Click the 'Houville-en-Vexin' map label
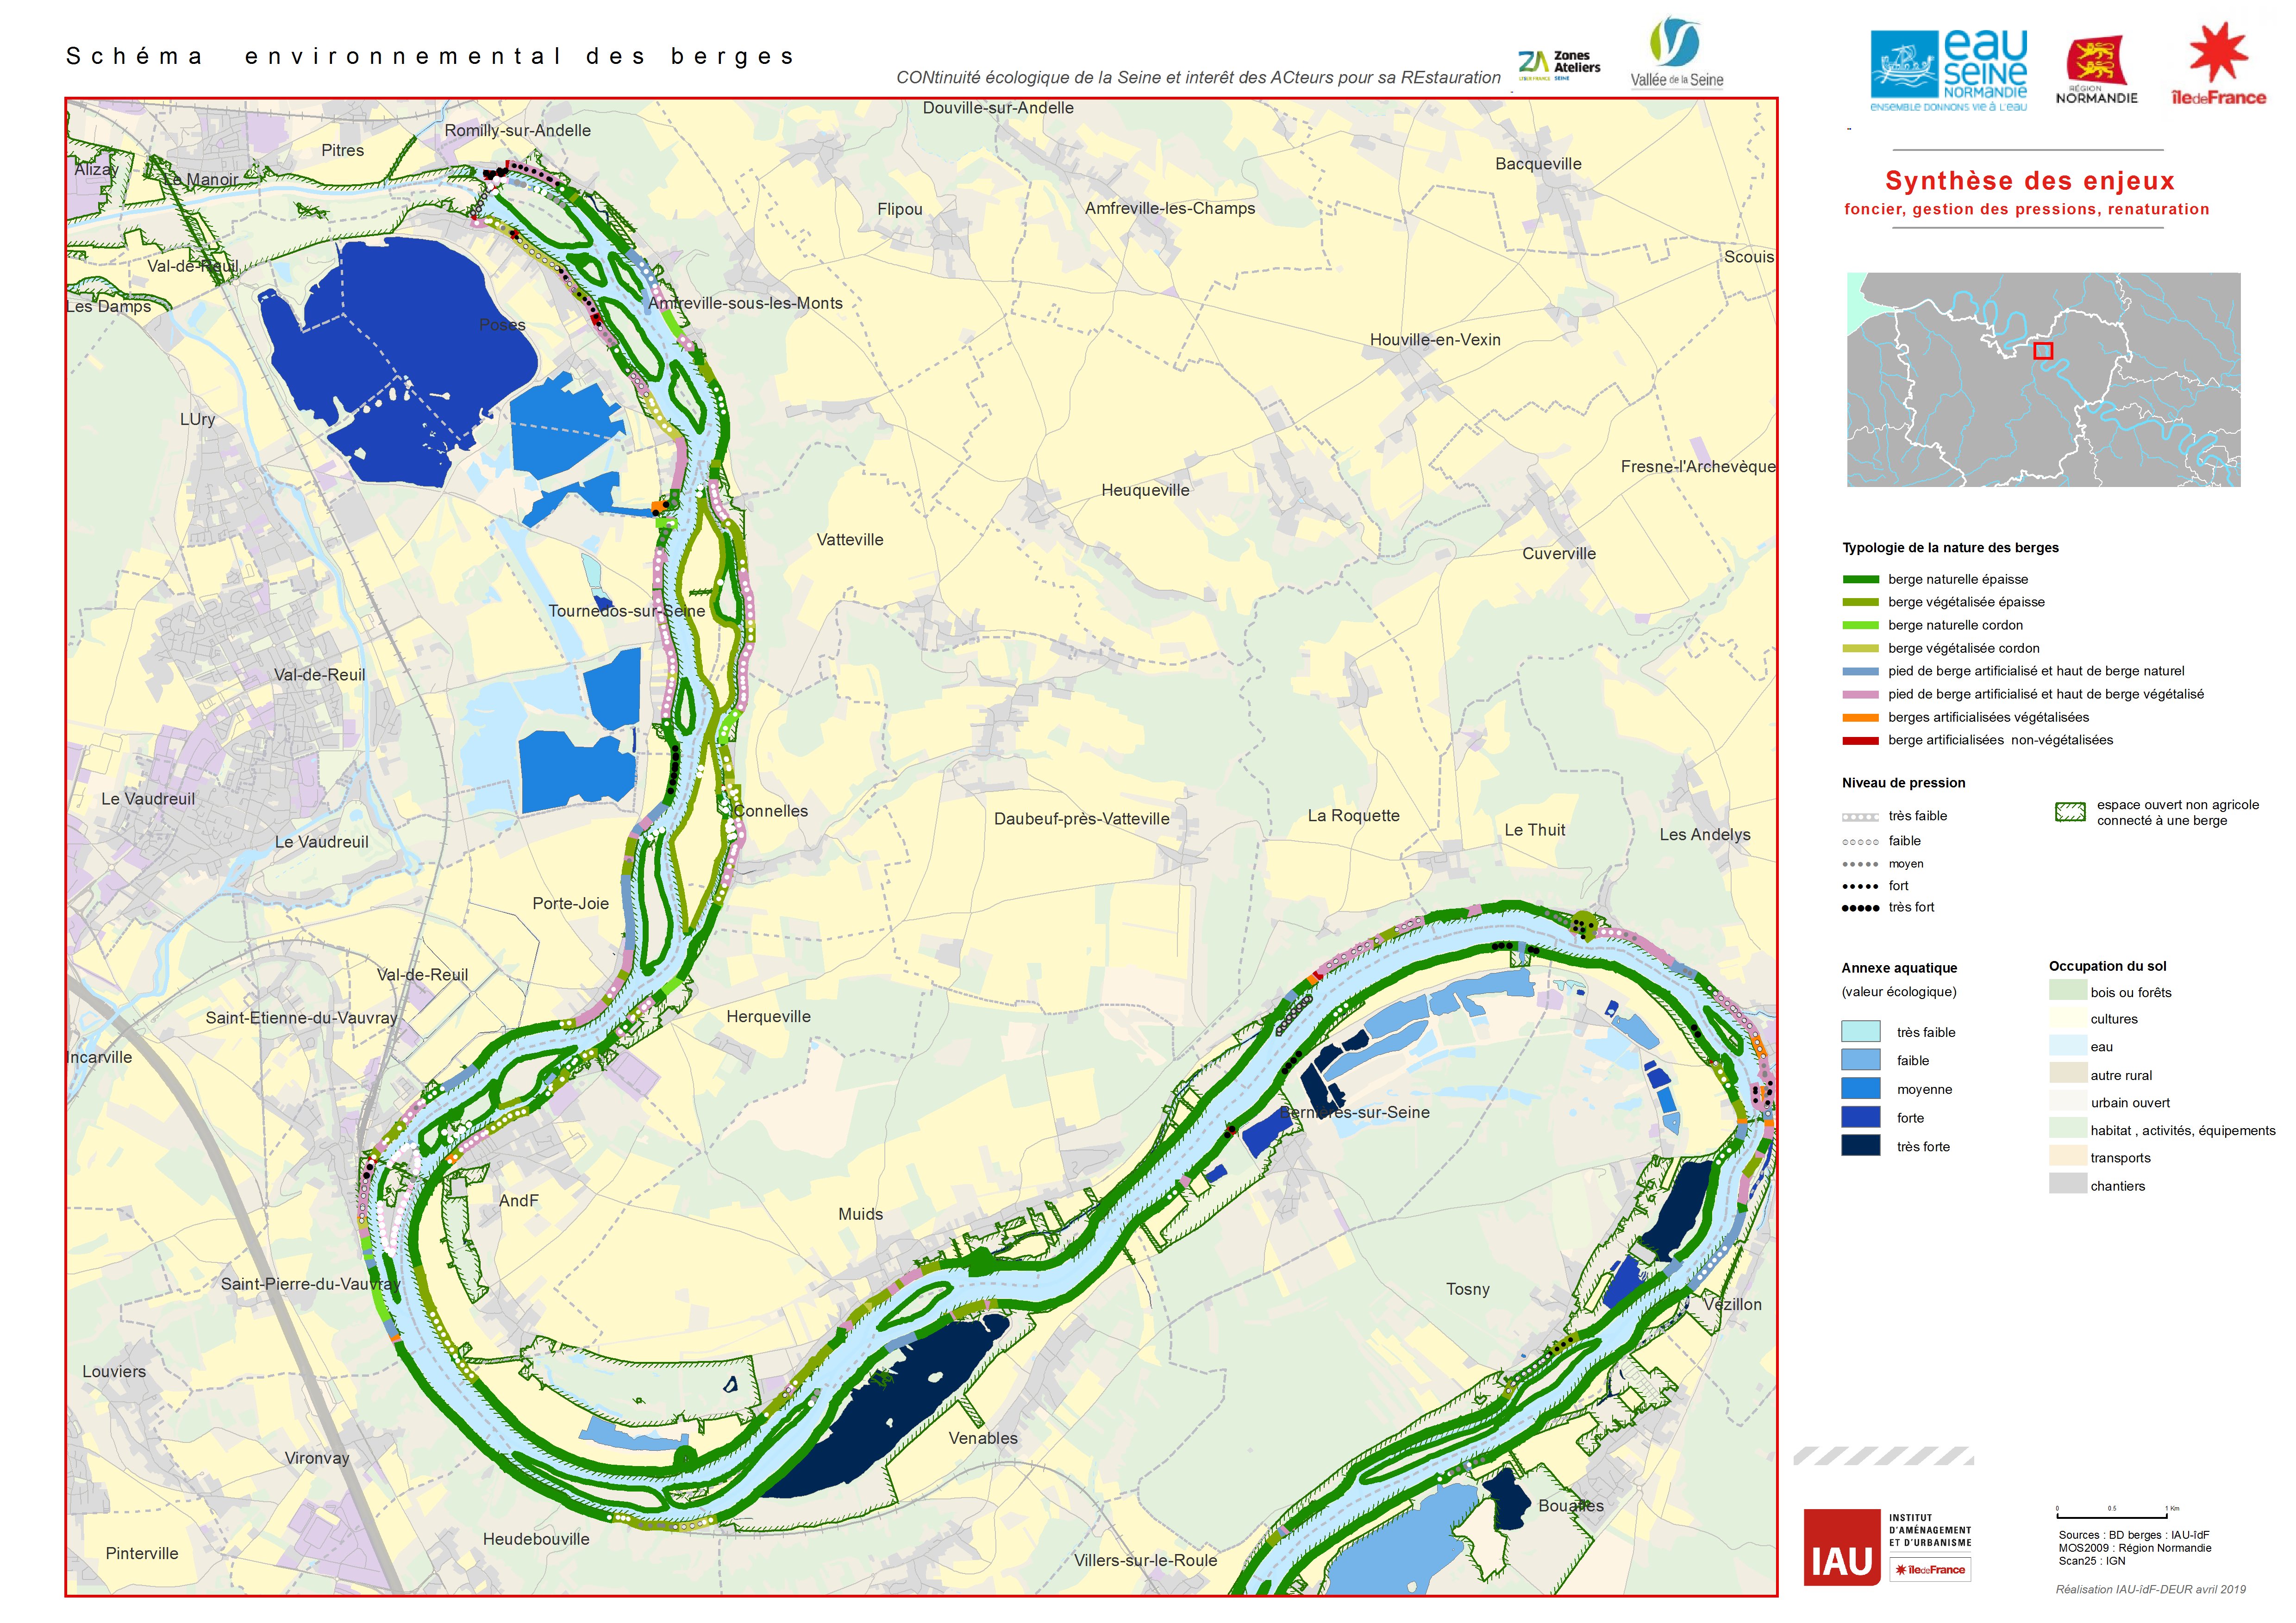 tap(1435, 340)
